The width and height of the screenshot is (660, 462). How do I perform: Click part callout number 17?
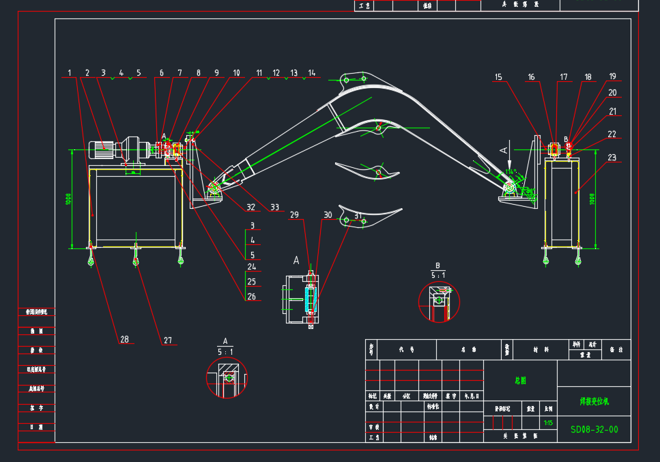pyautogui.click(x=564, y=77)
